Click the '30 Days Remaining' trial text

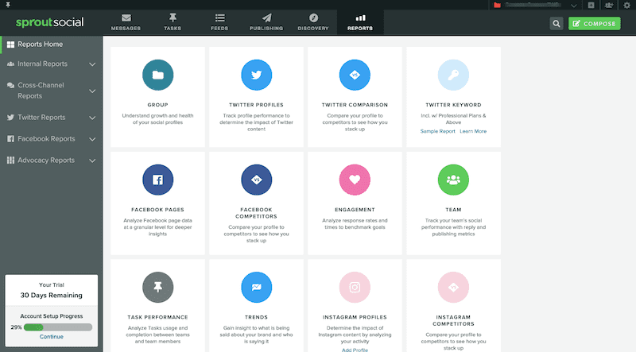[52, 296]
